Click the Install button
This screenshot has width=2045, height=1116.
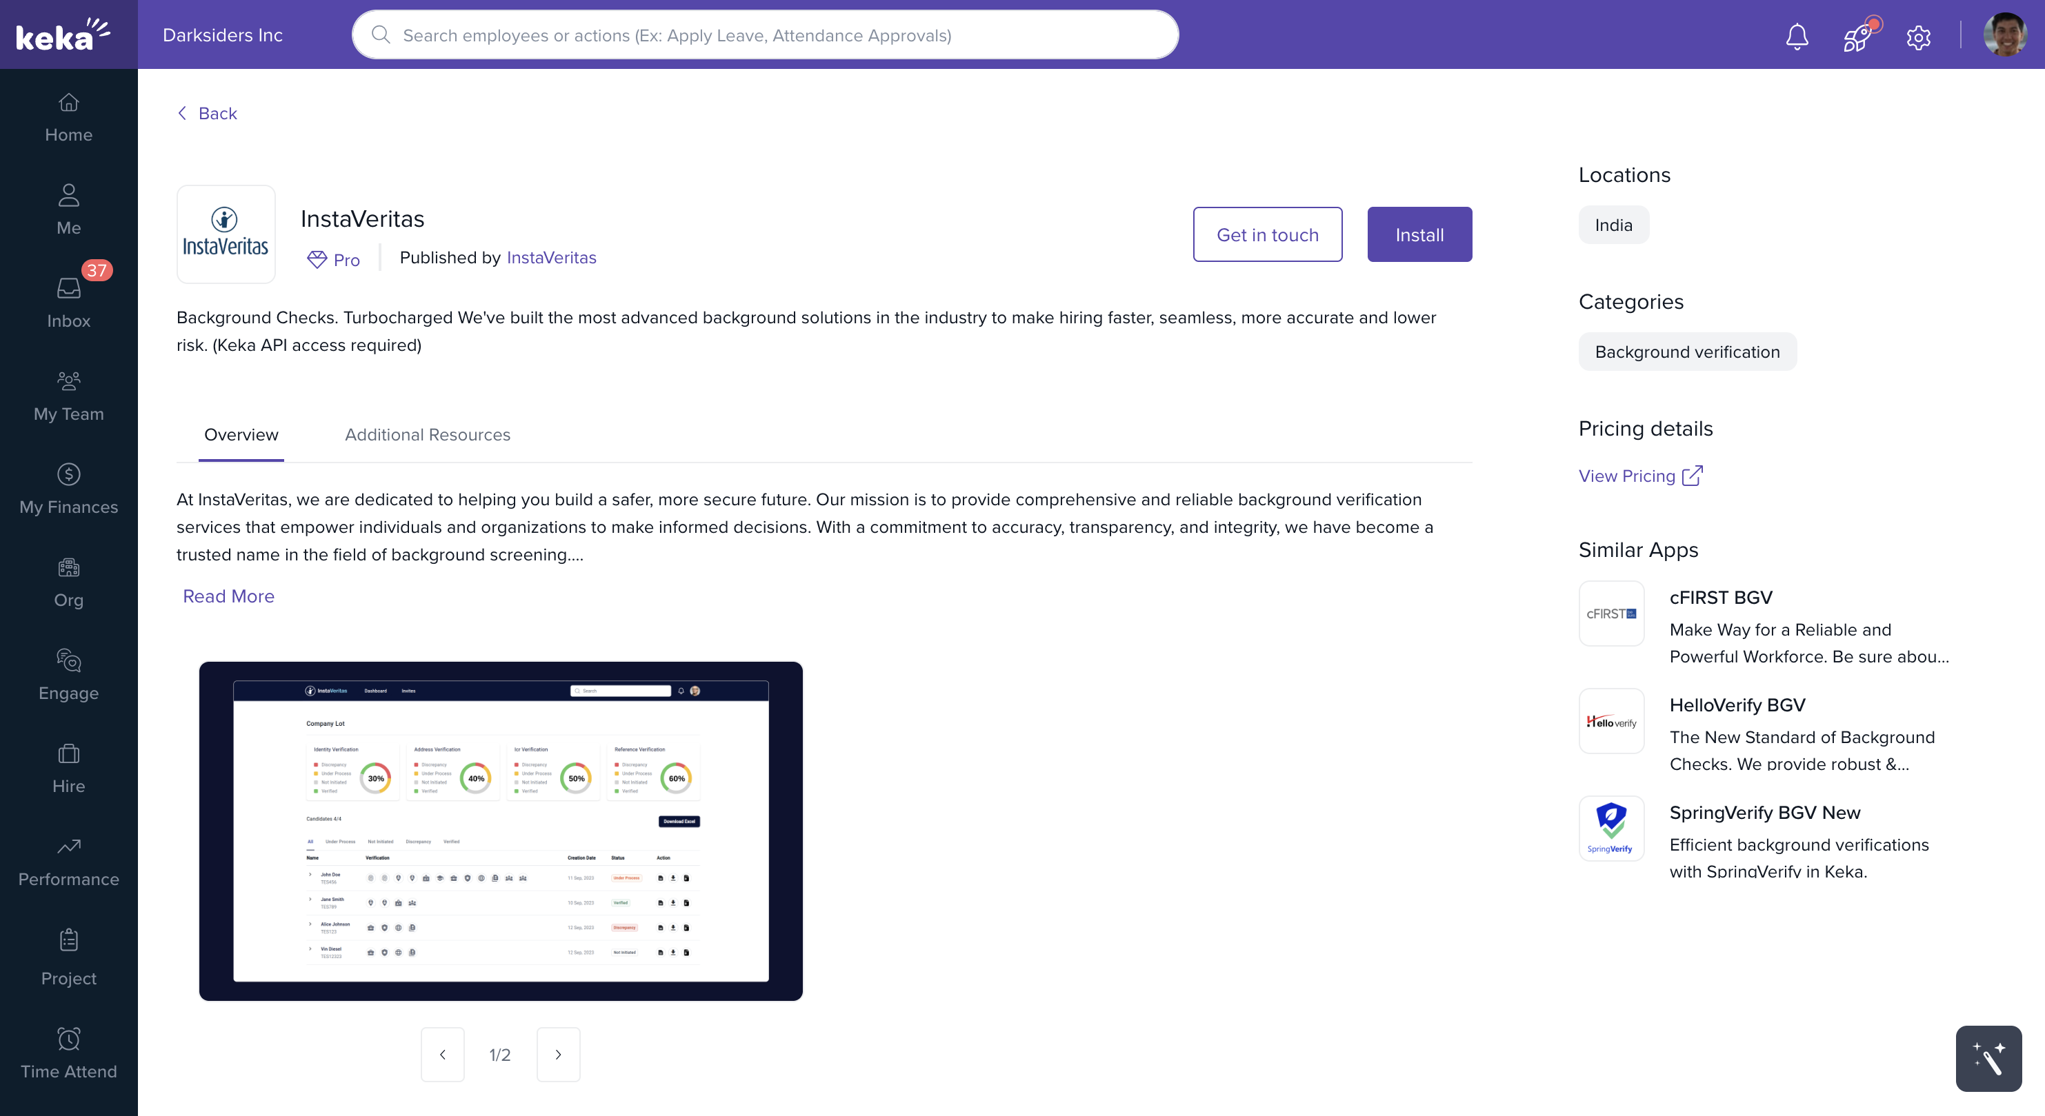pyautogui.click(x=1419, y=235)
